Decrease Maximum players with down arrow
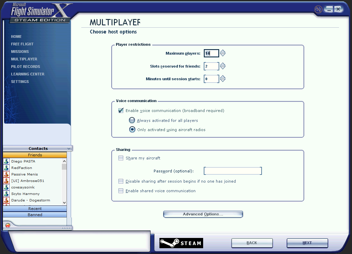The width and height of the screenshot is (352, 254). pos(223,55)
